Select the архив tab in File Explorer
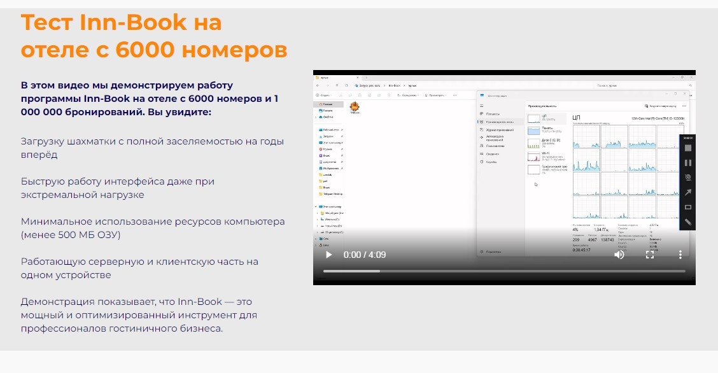Viewport: 718px width, 373px height. [x=323, y=77]
